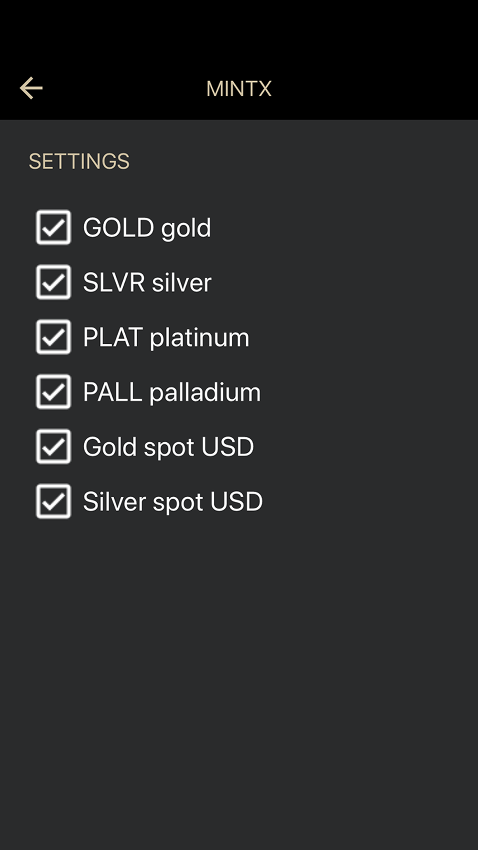The height and width of the screenshot is (850, 478).
Task: Tap the uppercase SLVR ticker code
Action: (114, 282)
